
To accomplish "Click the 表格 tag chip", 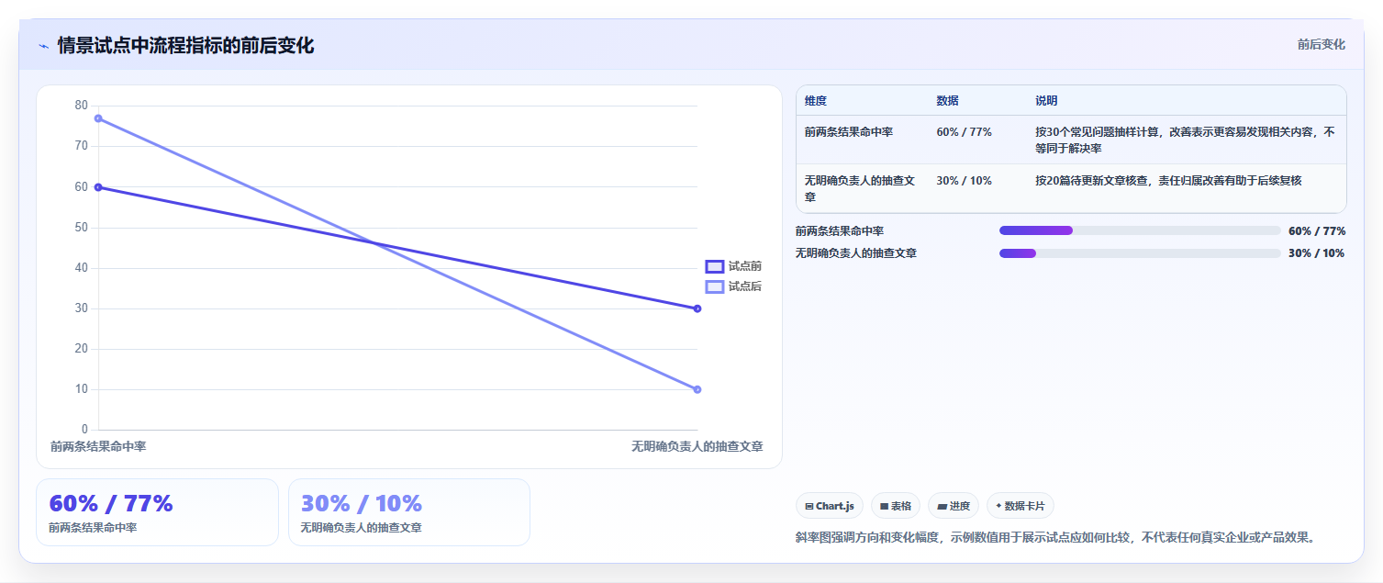I will pos(896,506).
